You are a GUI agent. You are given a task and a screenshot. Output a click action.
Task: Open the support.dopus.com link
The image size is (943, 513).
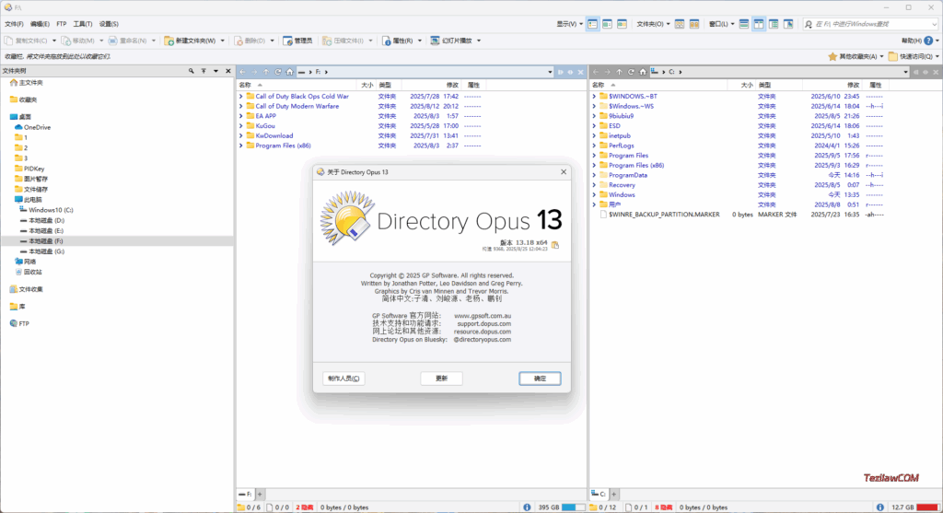pyautogui.click(x=484, y=323)
